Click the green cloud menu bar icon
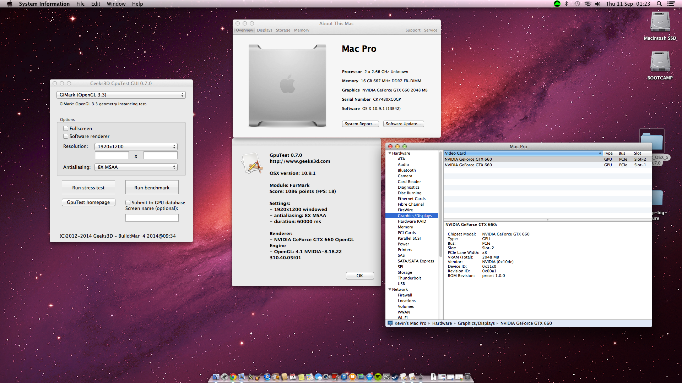Screen dimensions: 682x383 557,4
